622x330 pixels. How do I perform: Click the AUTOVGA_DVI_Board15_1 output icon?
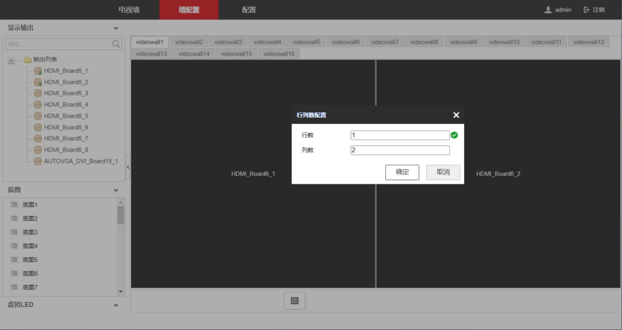[x=38, y=161]
